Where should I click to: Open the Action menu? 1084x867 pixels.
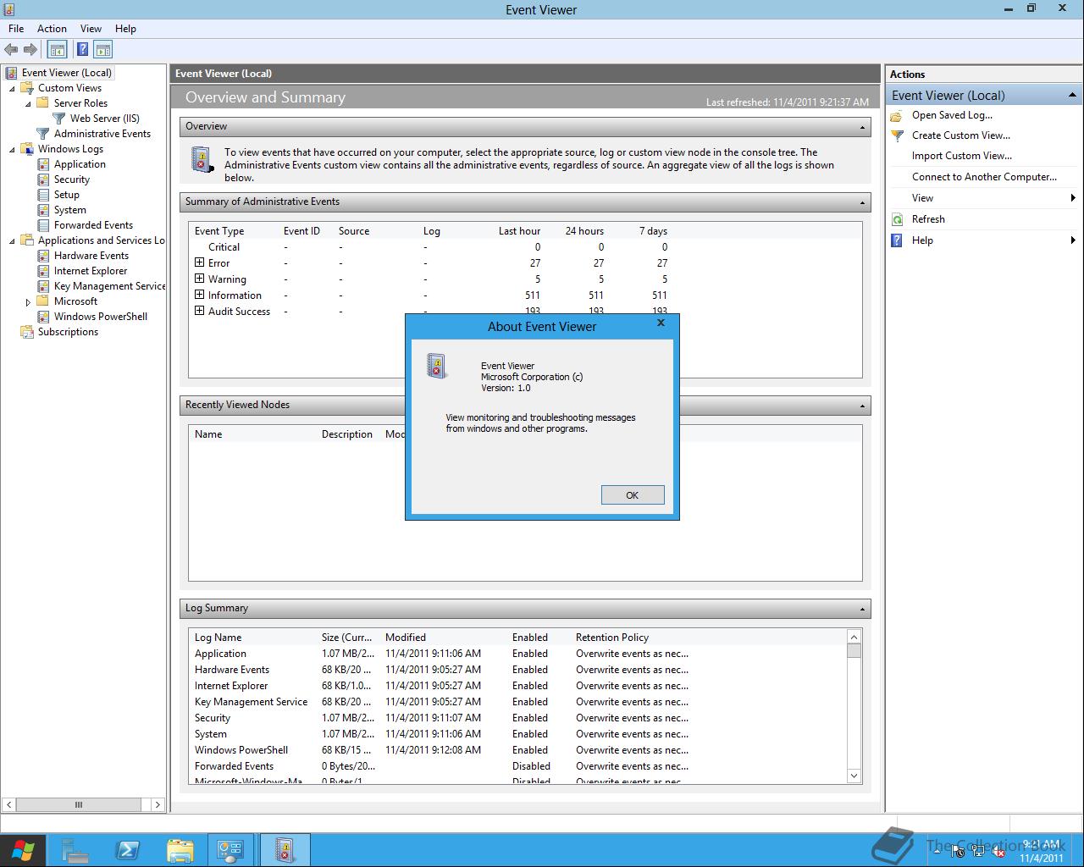click(52, 29)
